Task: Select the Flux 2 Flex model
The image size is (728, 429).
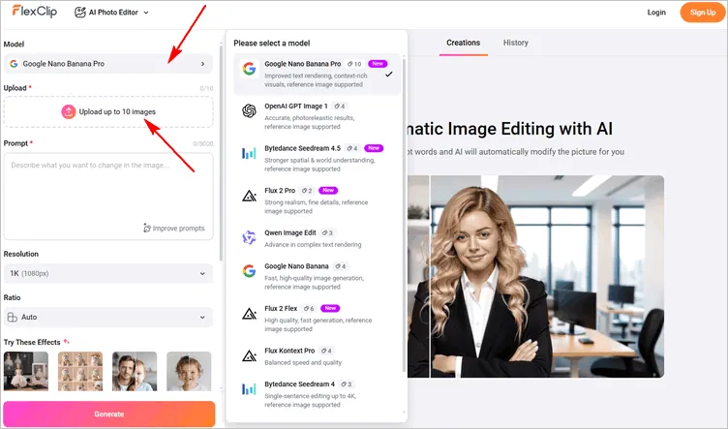Action: [317, 319]
